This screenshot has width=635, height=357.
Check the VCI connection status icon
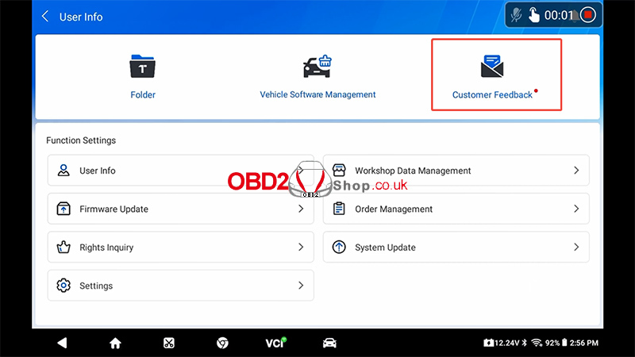click(x=275, y=343)
